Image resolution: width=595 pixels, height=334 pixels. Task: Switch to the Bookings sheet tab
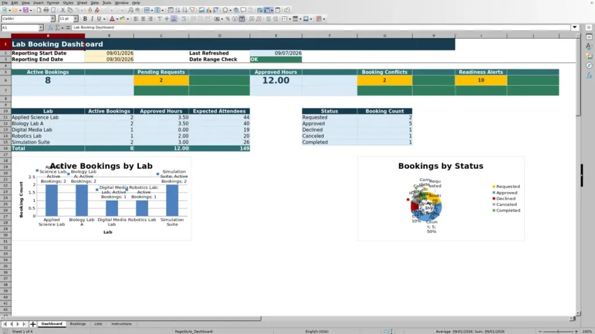[78, 324]
